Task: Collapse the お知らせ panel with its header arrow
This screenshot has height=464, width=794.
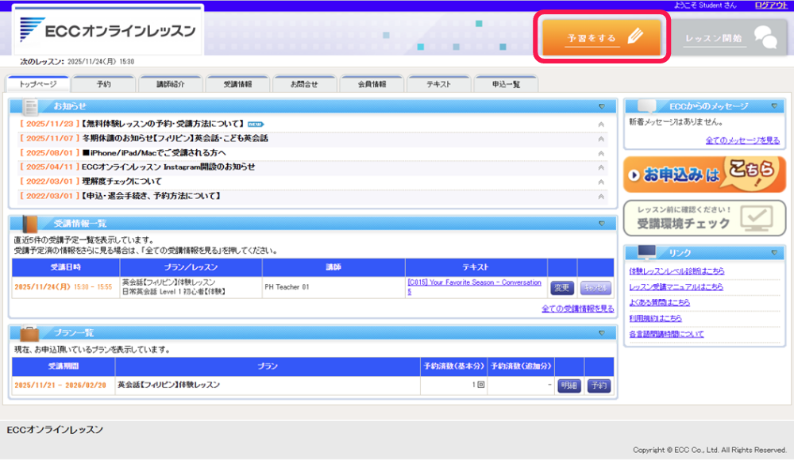Action: point(602,106)
